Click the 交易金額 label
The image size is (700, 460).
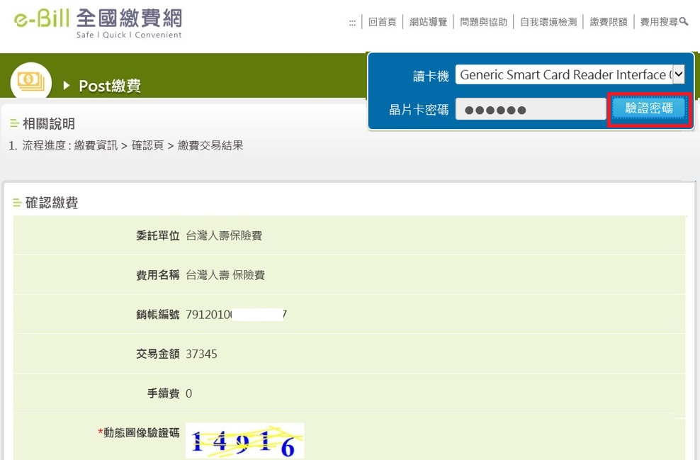click(x=158, y=354)
